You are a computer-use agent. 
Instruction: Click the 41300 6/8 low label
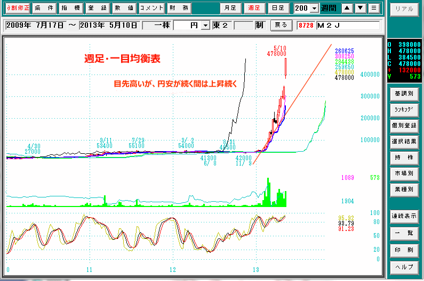(x=209, y=161)
